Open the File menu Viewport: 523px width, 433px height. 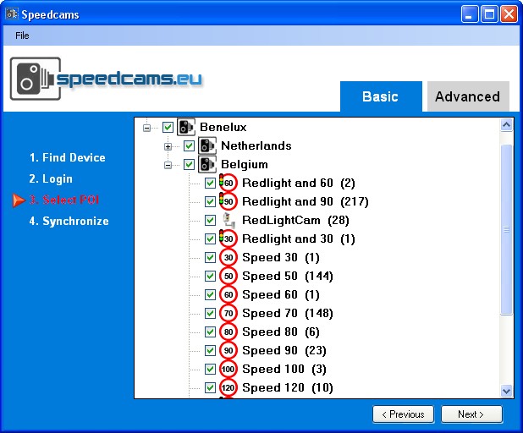click(22, 36)
